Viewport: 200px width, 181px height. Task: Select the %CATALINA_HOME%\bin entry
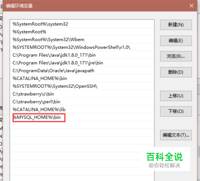(x=82, y=78)
